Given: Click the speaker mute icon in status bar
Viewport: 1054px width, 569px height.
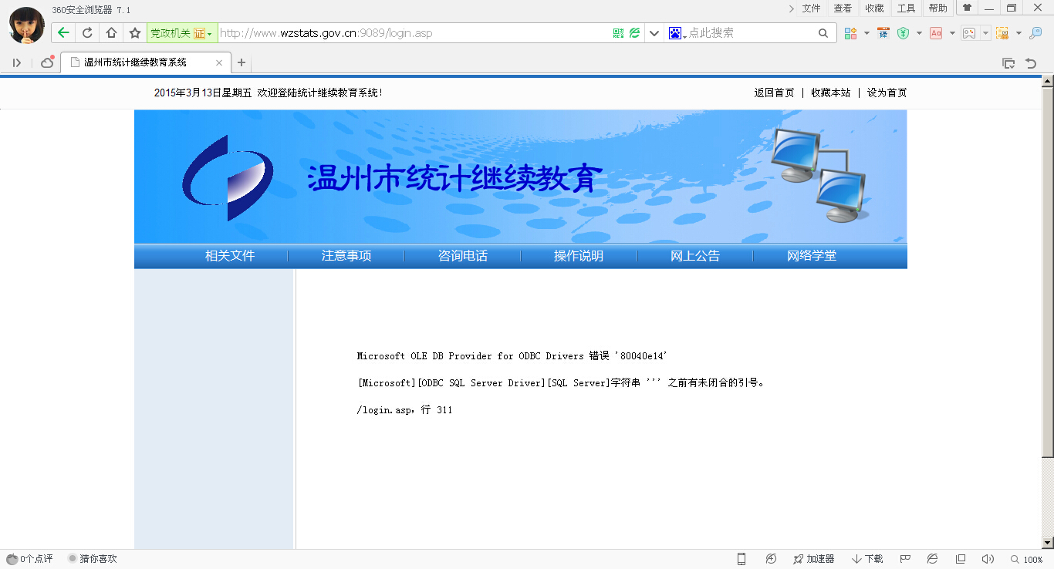Looking at the screenshot, I should [988, 559].
